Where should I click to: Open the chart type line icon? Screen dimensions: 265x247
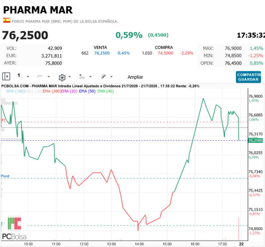pyautogui.click(x=40, y=76)
